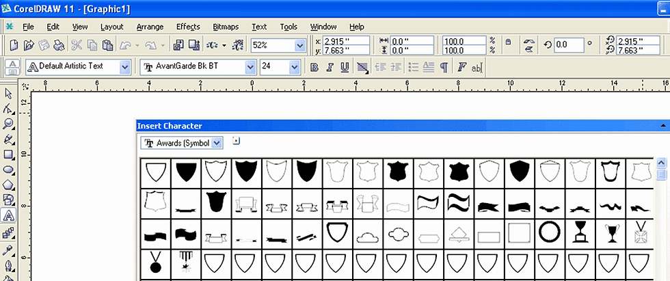This screenshot has width=670, height=281.
Task: Select the black trophy cup symbol
Action: click(x=580, y=232)
